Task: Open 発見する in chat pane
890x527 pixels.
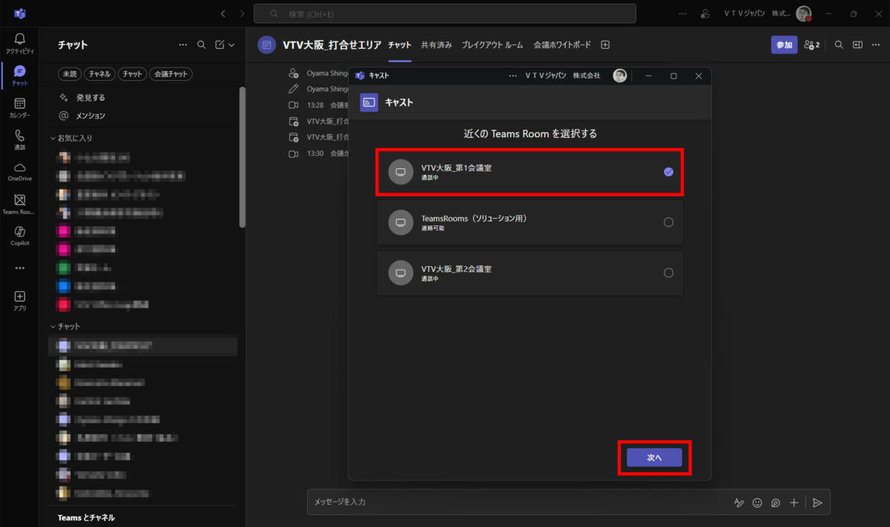Action: pyautogui.click(x=90, y=97)
